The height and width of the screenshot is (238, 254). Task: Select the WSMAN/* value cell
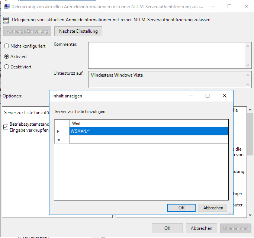(149, 131)
